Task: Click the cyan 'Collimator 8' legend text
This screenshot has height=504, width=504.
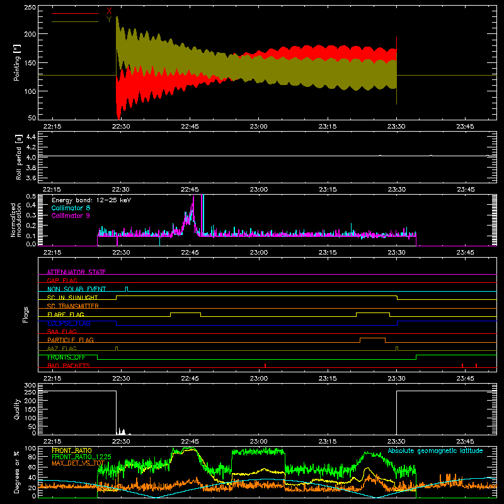Action: click(71, 208)
